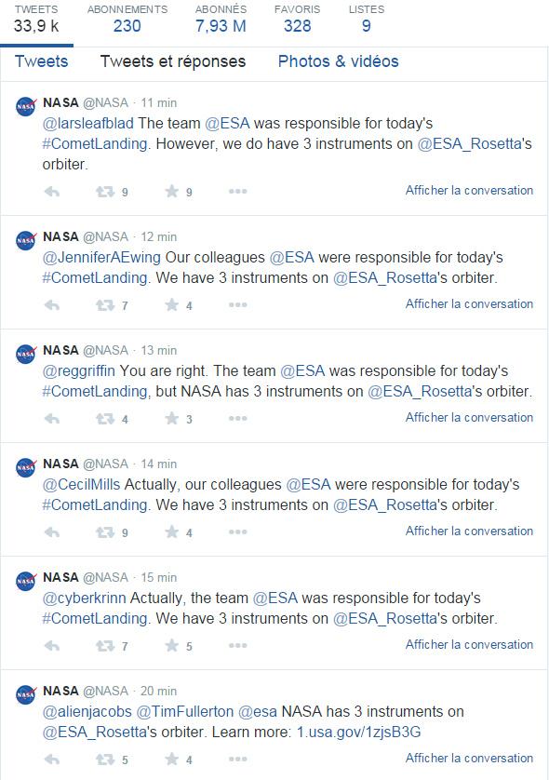This screenshot has width=549, height=780.
Task: Open @ESA_Rosetta mention in the 12 min tweet
Action: [x=385, y=277]
